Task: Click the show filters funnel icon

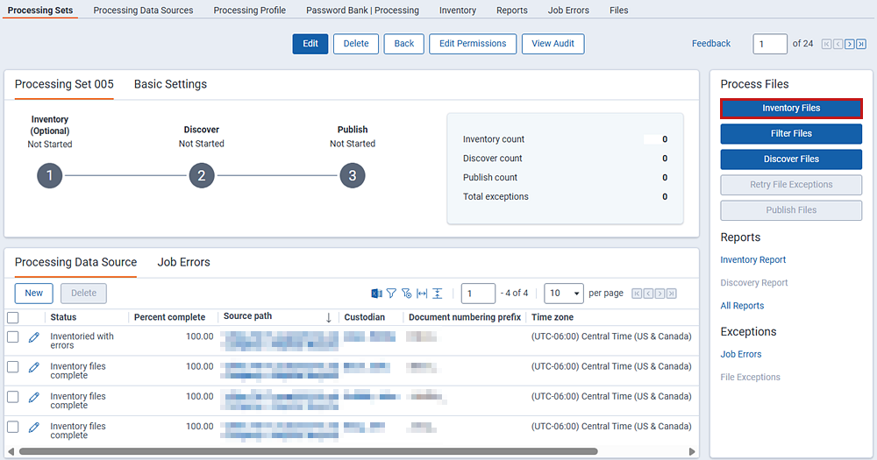Action: coord(392,294)
